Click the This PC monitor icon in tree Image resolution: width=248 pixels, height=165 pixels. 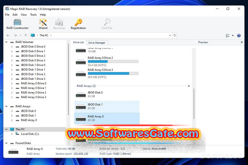(12, 129)
